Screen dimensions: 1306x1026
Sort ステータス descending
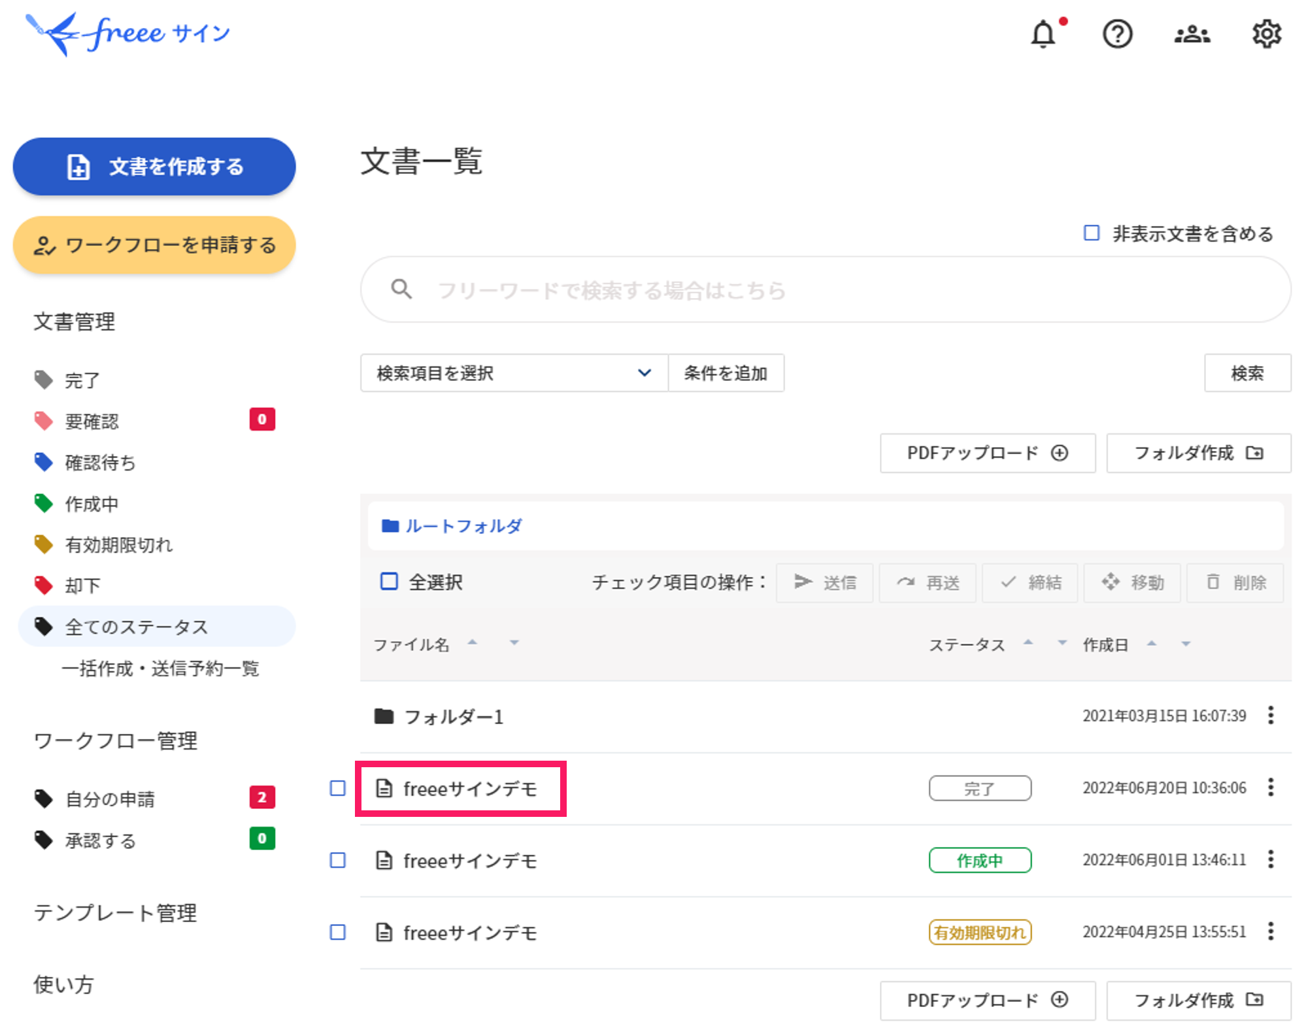(1062, 644)
